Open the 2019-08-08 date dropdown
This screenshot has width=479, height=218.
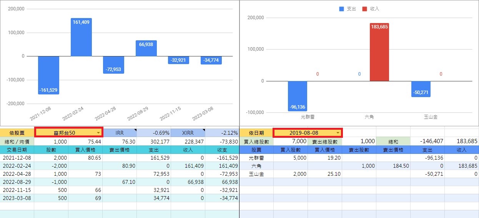pos(338,133)
